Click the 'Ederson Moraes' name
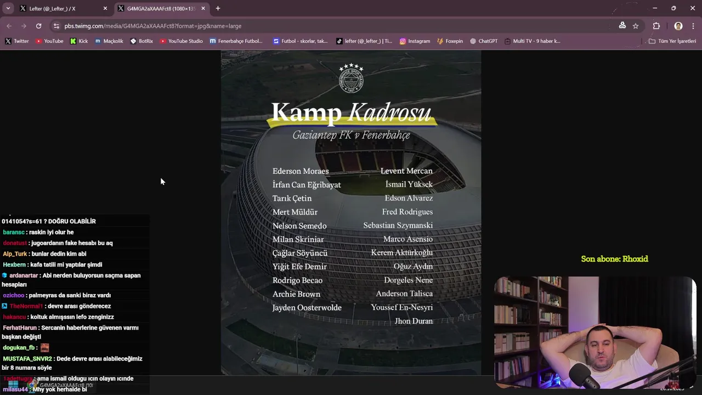The image size is (702, 395). [301, 171]
